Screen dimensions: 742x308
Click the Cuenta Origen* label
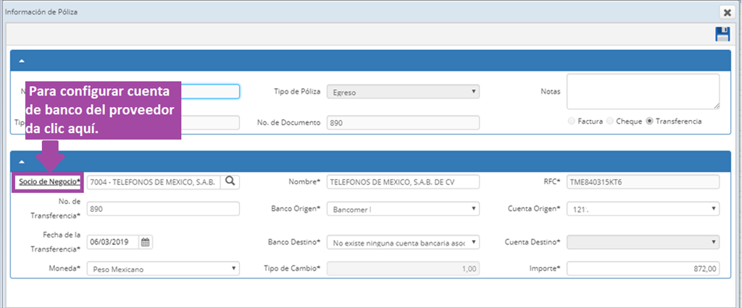(533, 208)
